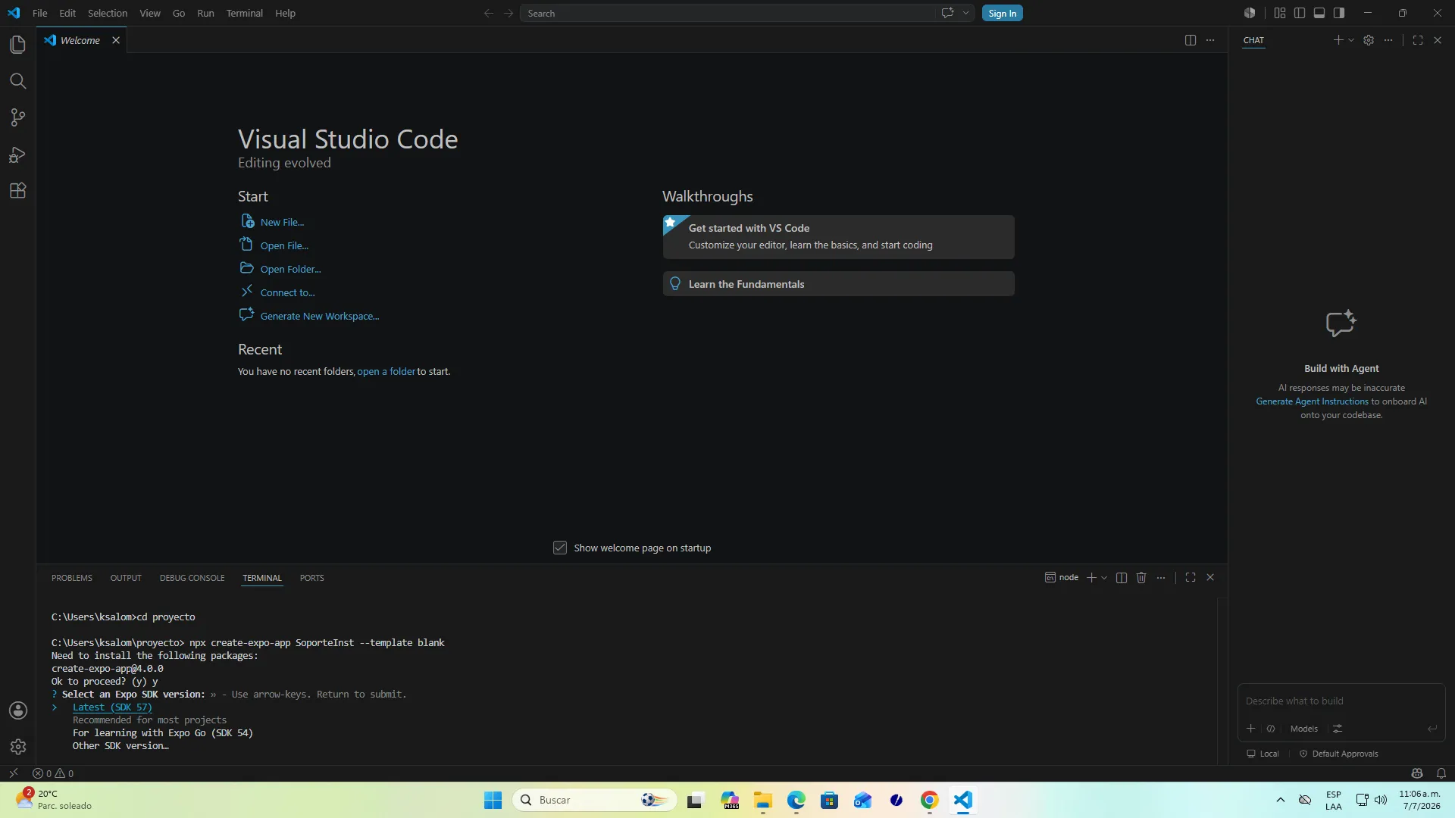Open Copilot status icon in status bar
This screenshot has height=818, width=1455.
coord(1417,773)
